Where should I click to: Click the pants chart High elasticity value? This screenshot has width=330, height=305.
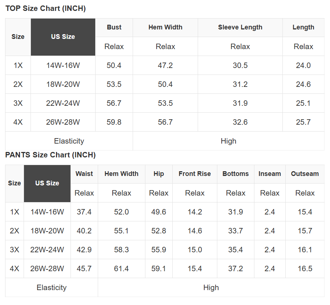[211, 288]
